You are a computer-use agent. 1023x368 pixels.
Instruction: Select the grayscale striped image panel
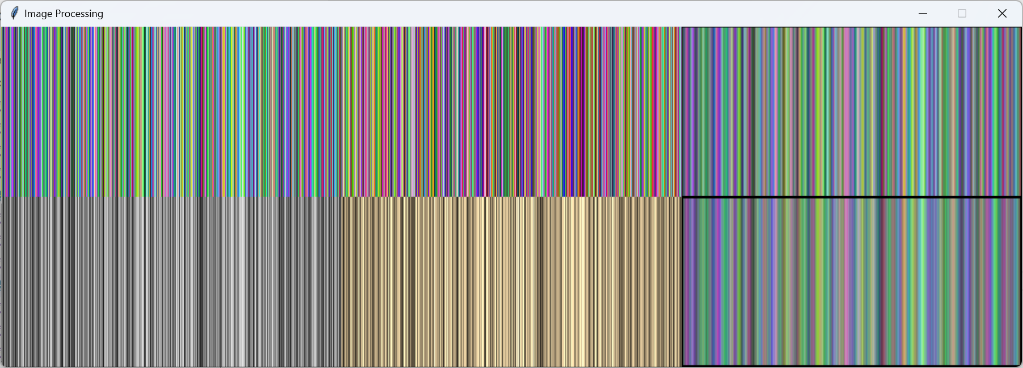[x=171, y=282]
